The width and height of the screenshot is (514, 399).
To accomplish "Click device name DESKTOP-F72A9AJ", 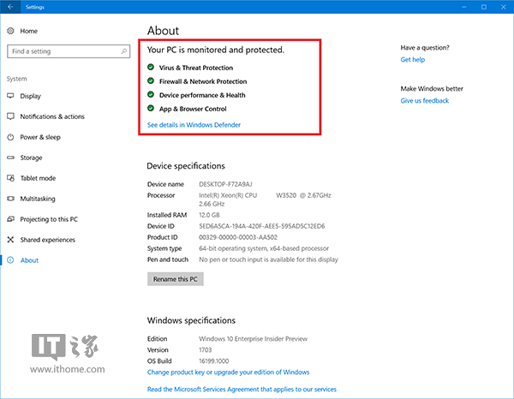I will [225, 184].
